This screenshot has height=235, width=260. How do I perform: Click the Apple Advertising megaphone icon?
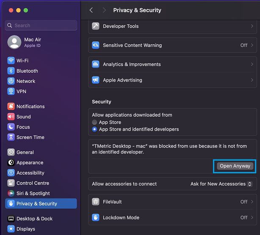click(96, 80)
